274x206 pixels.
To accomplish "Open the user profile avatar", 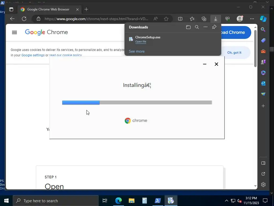I will pyautogui.click(x=240, y=19).
